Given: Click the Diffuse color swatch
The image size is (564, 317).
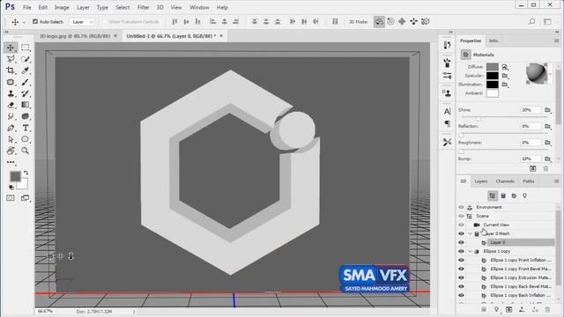Looking at the screenshot, I should pos(493,67).
